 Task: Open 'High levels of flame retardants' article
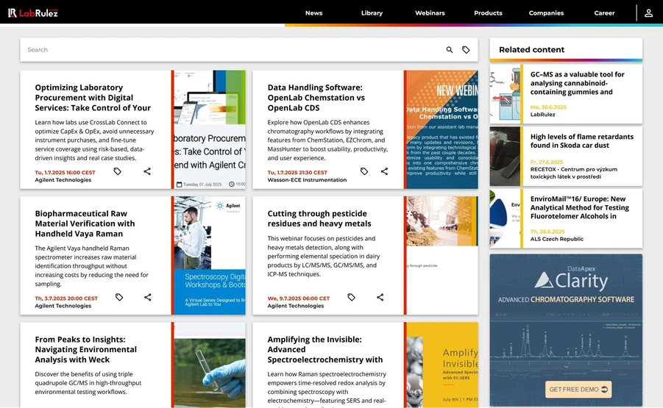[x=582, y=141]
